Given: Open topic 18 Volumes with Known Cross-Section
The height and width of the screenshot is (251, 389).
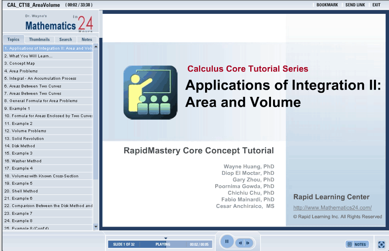Looking at the screenshot, I should click(x=48, y=176).
